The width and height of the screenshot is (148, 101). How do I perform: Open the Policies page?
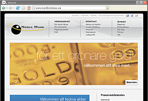[x=120, y=32]
